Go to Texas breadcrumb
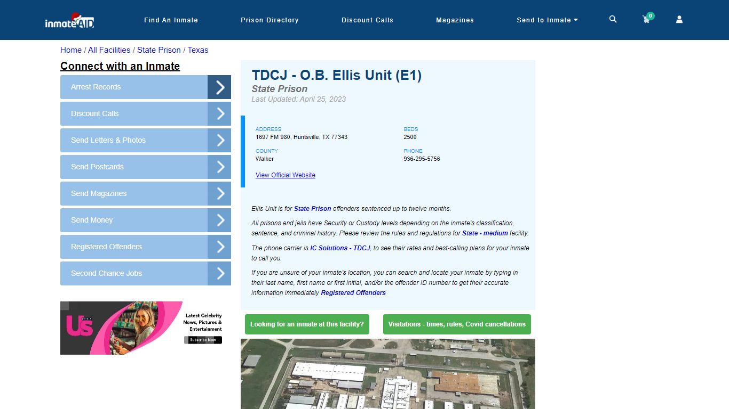The width and height of the screenshot is (729, 409). click(x=198, y=50)
